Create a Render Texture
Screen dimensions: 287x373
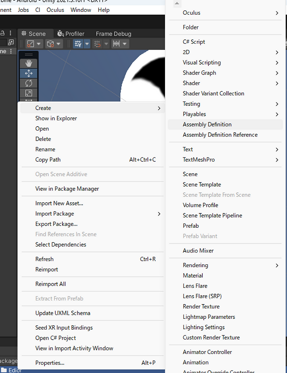tap(225, 307)
